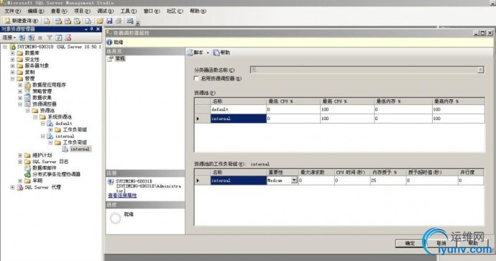Click the 查看连接属性 view connection properties link
The width and height of the screenshot is (496, 261).
pyautogui.click(x=122, y=196)
